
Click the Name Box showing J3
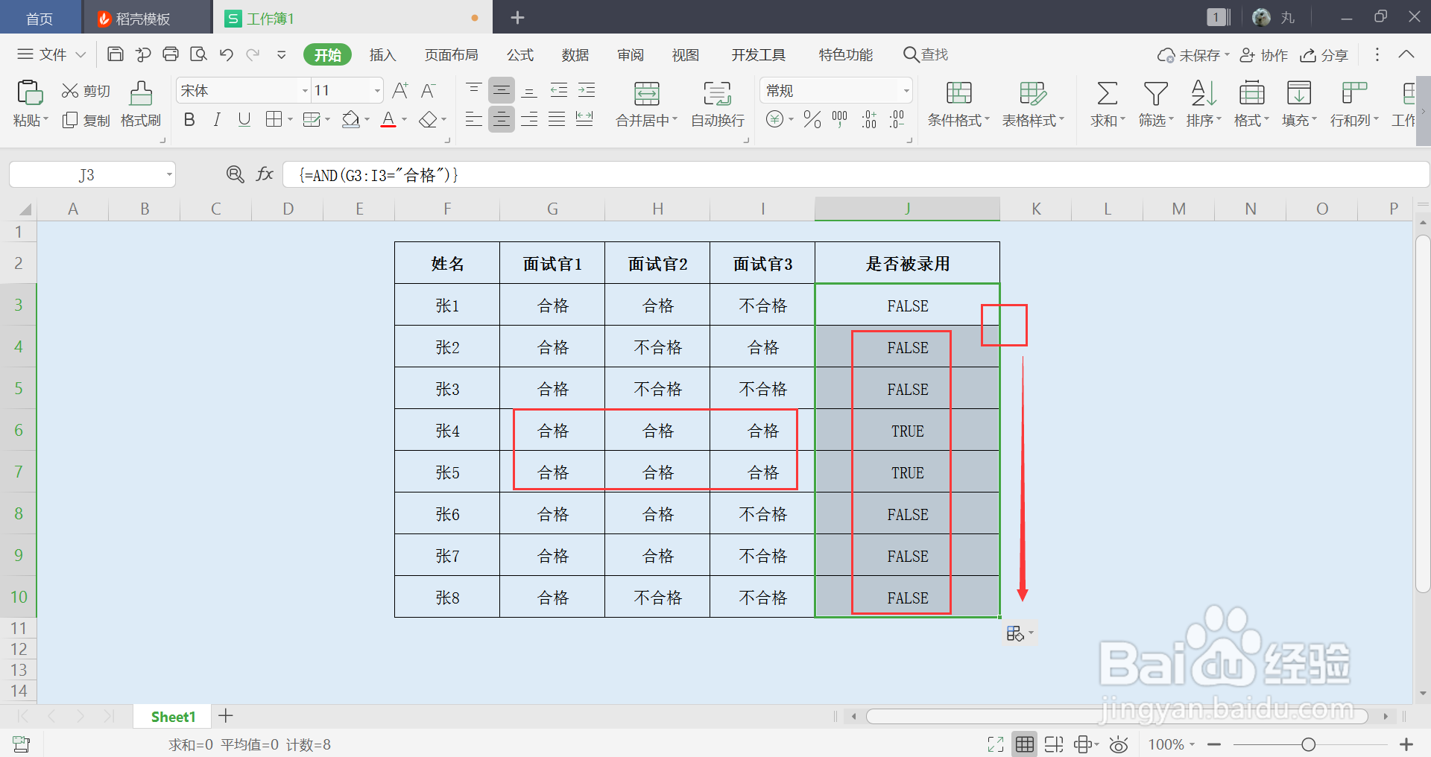[x=86, y=174]
